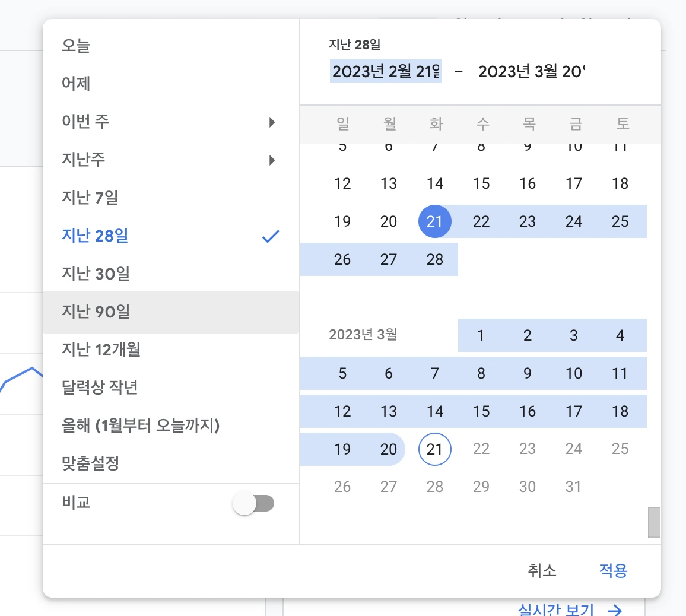
Task: Click 취소 to cancel the selection
Action: point(542,570)
